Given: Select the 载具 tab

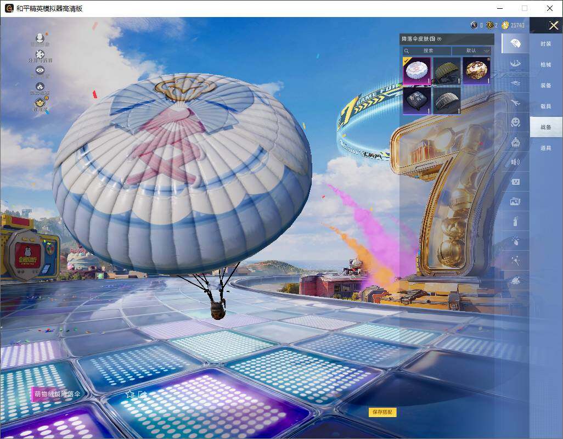Looking at the screenshot, I should (546, 106).
